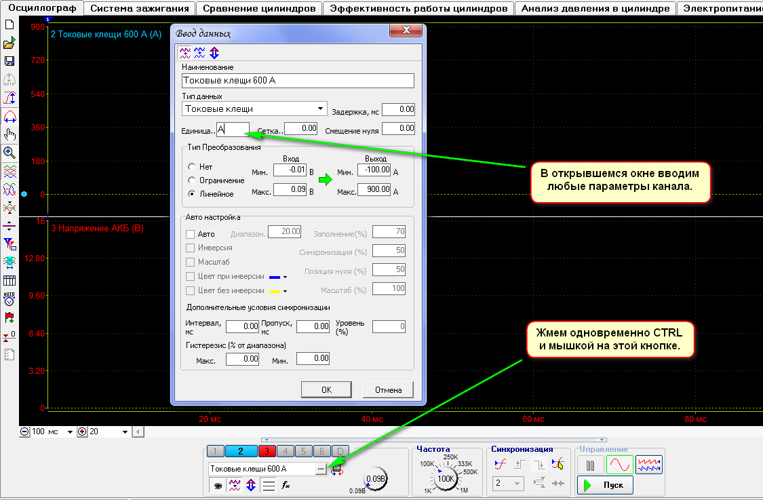Click the 'Наименование' text field
The height and width of the screenshot is (500, 763).
tap(298, 80)
